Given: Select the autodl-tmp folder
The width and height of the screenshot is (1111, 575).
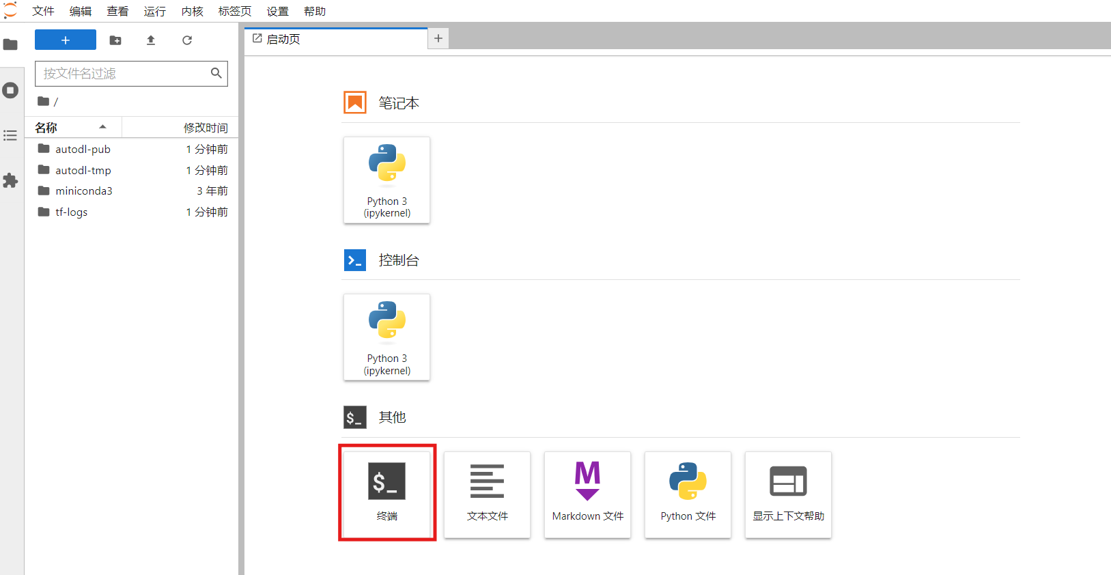Looking at the screenshot, I should tap(131, 170).
